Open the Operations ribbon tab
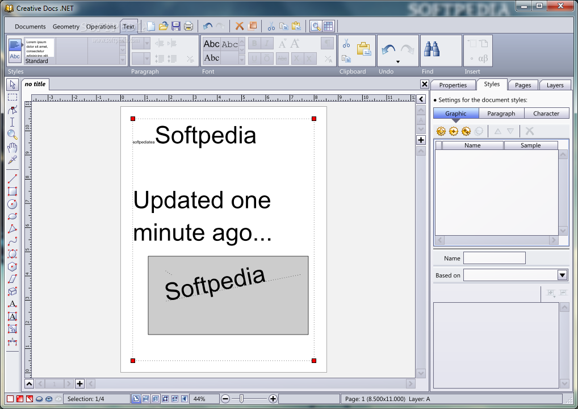The height and width of the screenshot is (409, 578). [x=101, y=27]
